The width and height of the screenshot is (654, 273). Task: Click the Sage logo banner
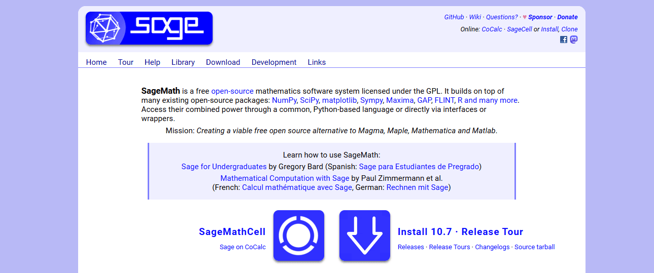pos(149,28)
